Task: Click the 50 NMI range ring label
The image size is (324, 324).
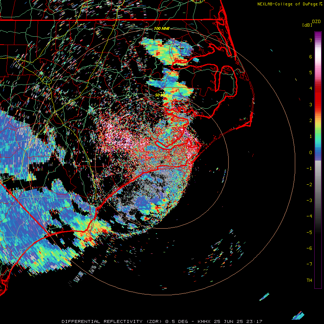Action: [162, 95]
